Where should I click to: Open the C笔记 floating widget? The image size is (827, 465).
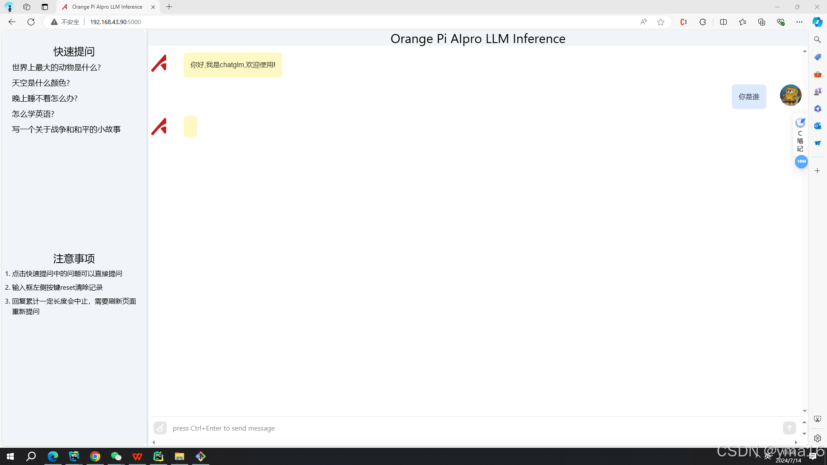click(x=800, y=135)
